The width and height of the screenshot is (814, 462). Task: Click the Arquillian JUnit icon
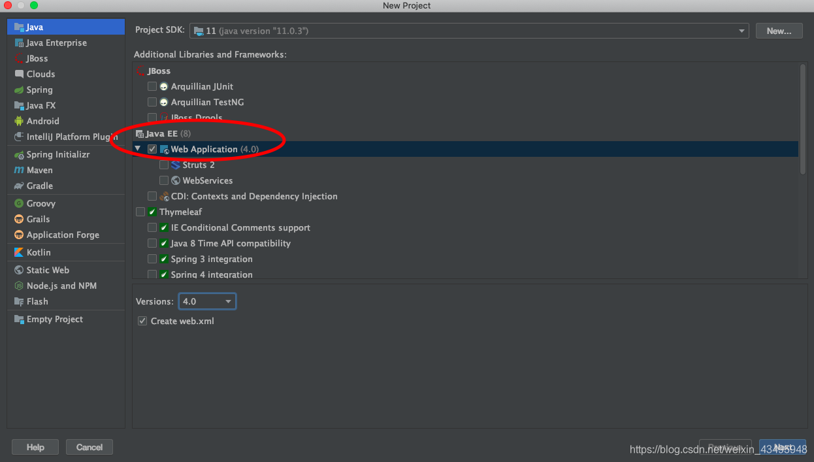[164, 87]
